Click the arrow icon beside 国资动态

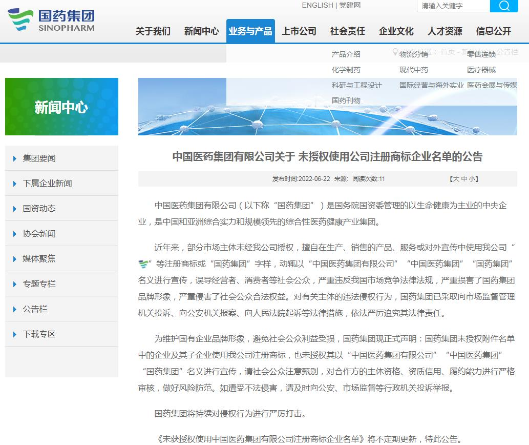(14, 209)
